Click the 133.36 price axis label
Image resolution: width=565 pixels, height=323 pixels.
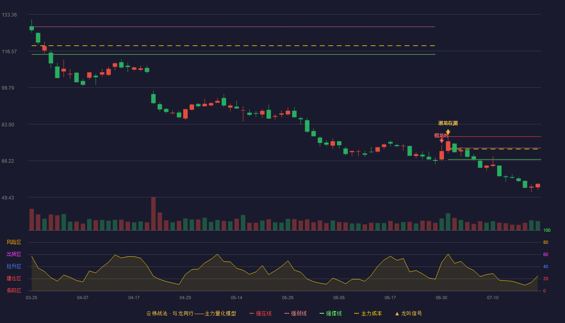9,15
